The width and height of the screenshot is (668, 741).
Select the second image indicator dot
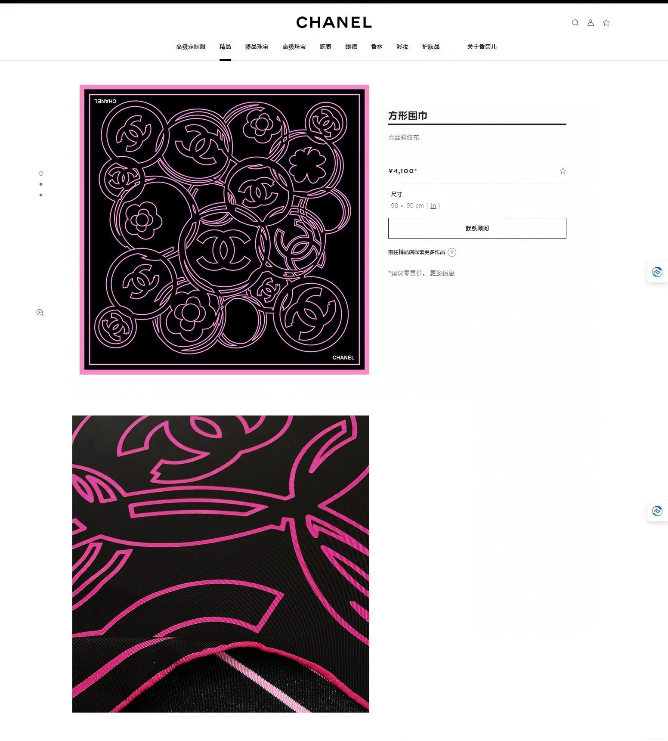41,184
